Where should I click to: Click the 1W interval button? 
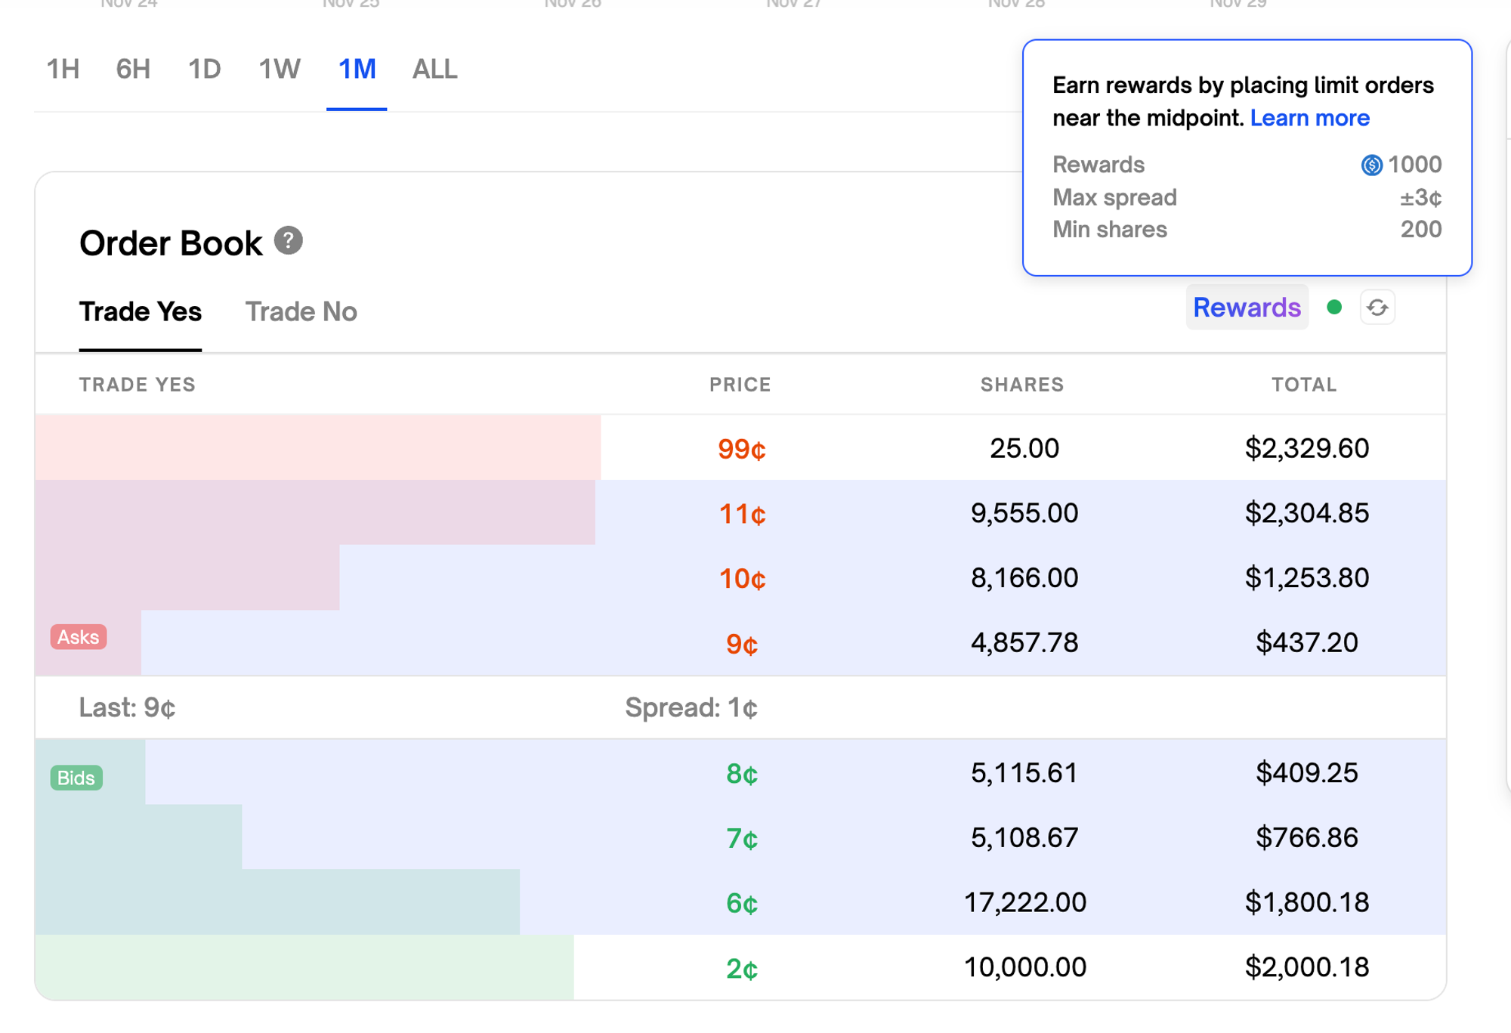279,69
